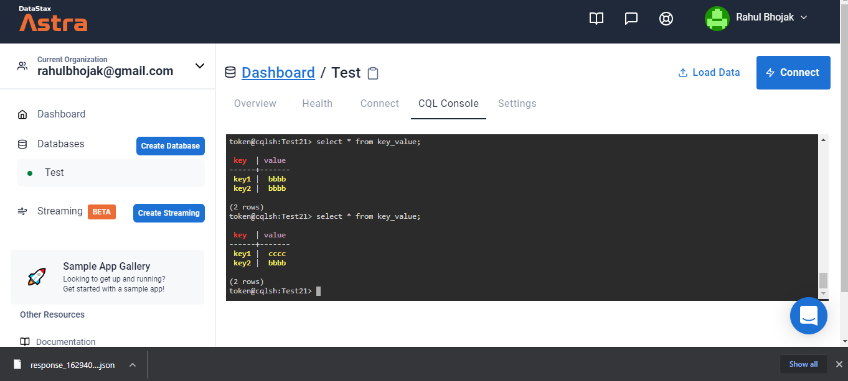Open the Documentation icon under Other Resources
848x381 pixels.
(24, 341)
